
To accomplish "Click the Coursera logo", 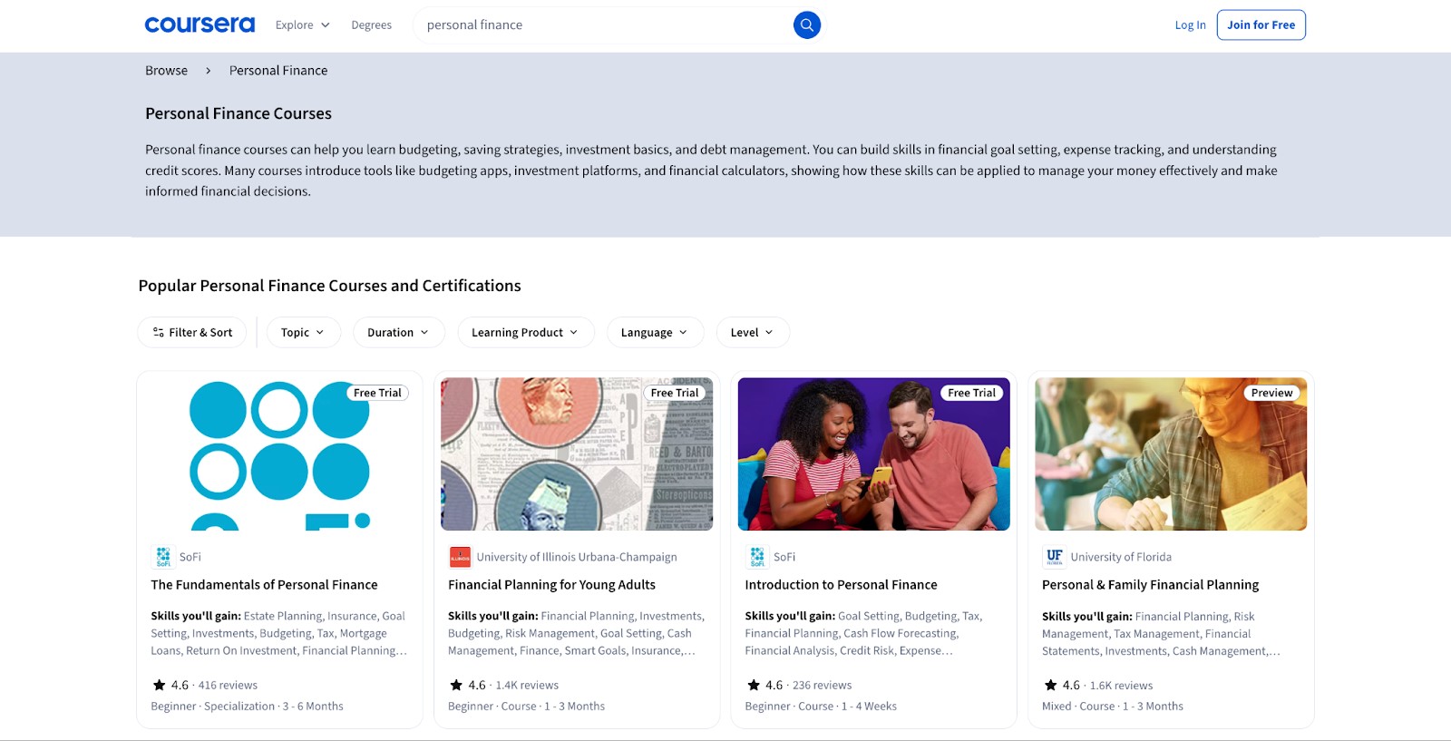I will 200,24.
